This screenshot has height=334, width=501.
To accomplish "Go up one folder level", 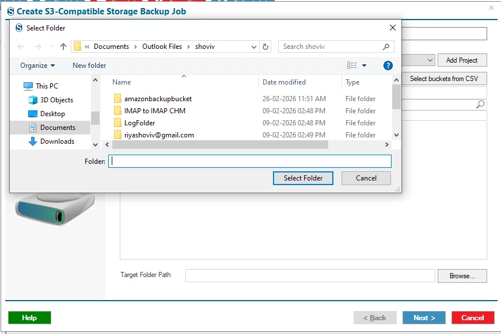I will [x=63, y=47].
